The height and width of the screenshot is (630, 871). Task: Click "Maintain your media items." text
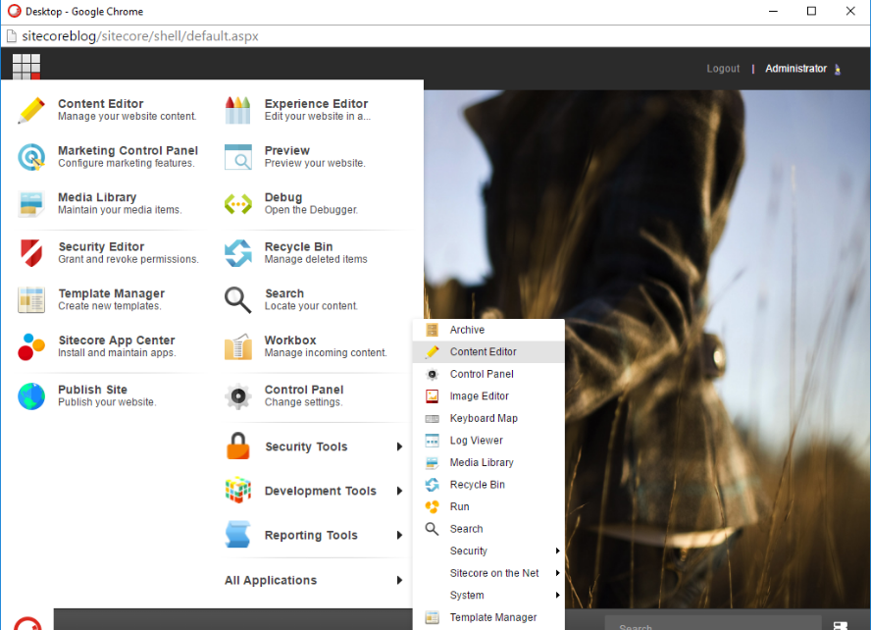(120, 210)
